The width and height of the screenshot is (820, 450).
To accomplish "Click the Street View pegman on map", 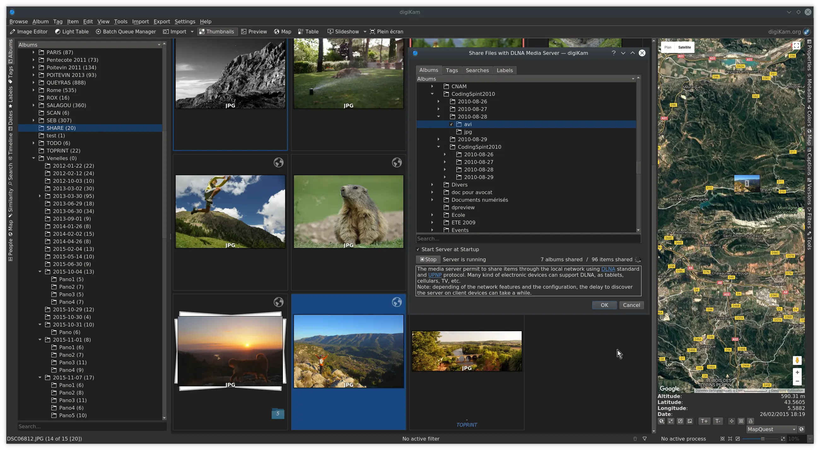I will point(797,360).
